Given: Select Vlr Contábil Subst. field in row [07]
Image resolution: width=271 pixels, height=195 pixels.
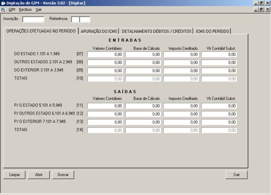Looking at the screenshot, I should pyautogui.click(x=219, y=55).
